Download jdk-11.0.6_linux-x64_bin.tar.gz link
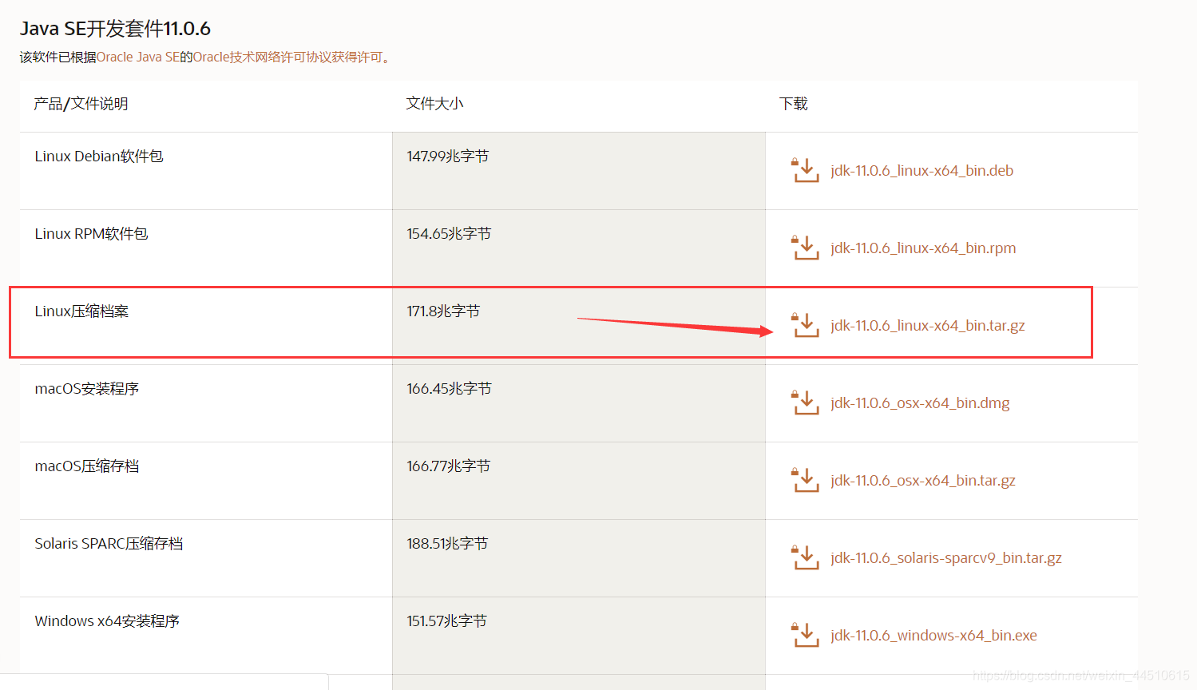Image resolution: width=1197 pixels, height=690 pixels. point(927,326)
